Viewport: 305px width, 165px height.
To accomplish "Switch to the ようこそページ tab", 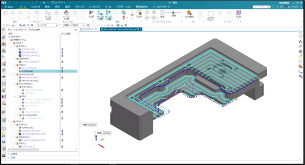I will click(89, 29).
